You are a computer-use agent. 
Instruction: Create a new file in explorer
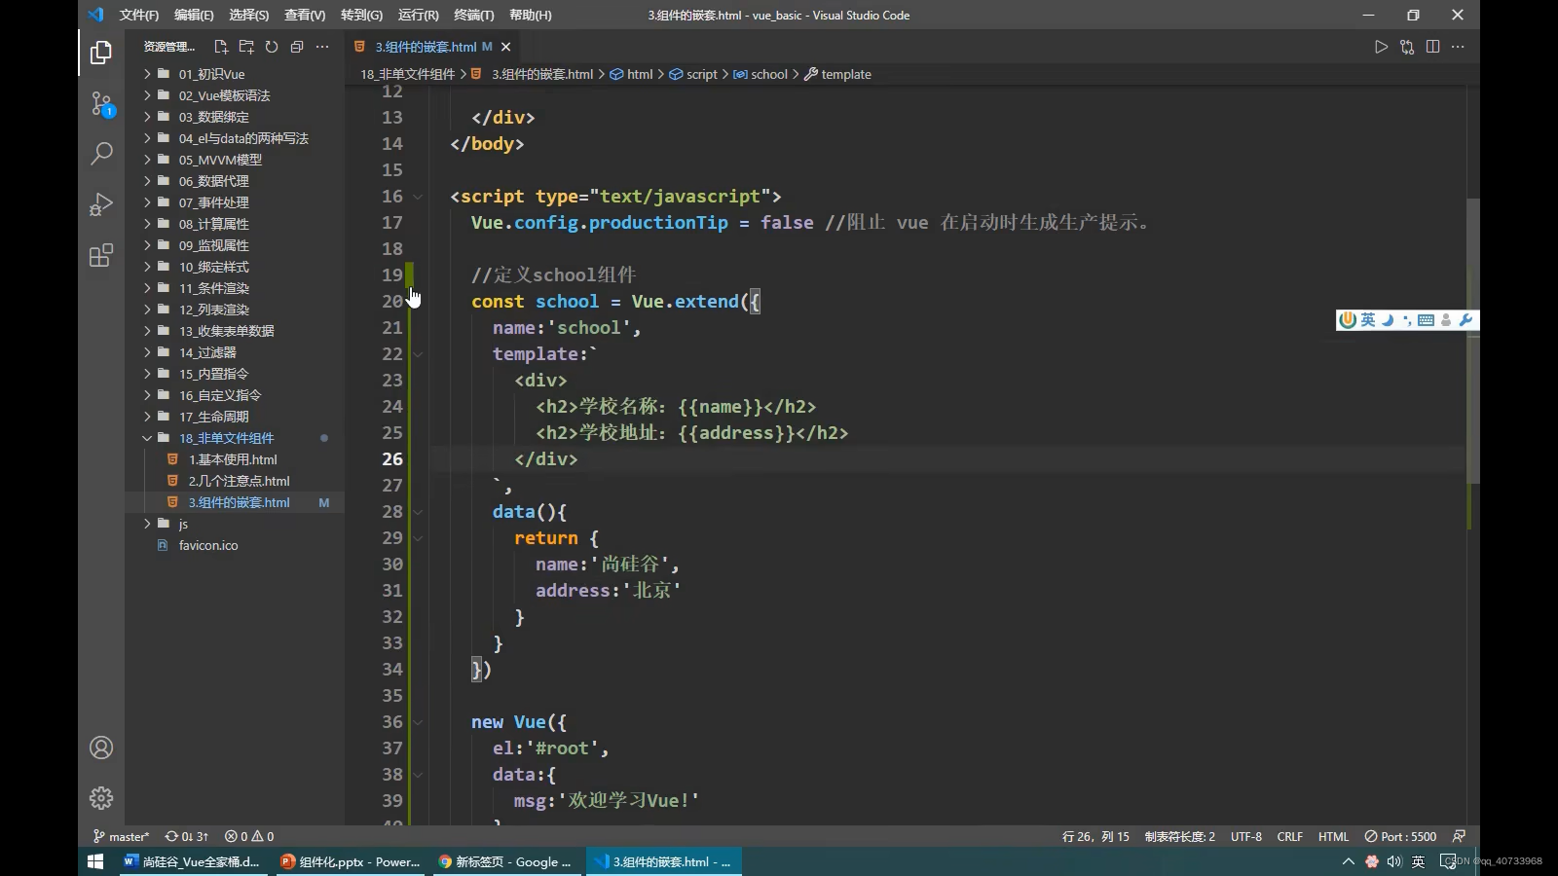point(221,47)
